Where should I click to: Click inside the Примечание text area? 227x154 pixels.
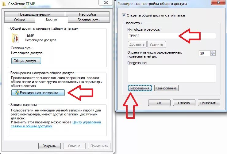click(x=171, y=73)
